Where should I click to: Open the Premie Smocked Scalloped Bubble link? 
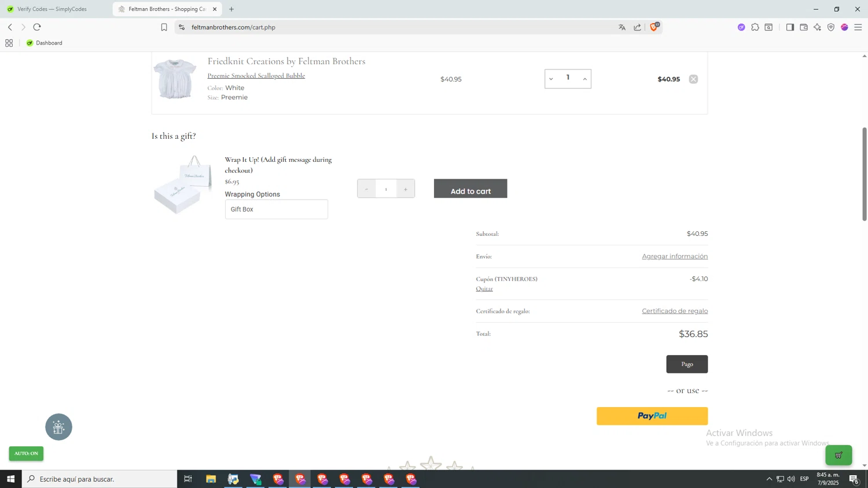256,76
